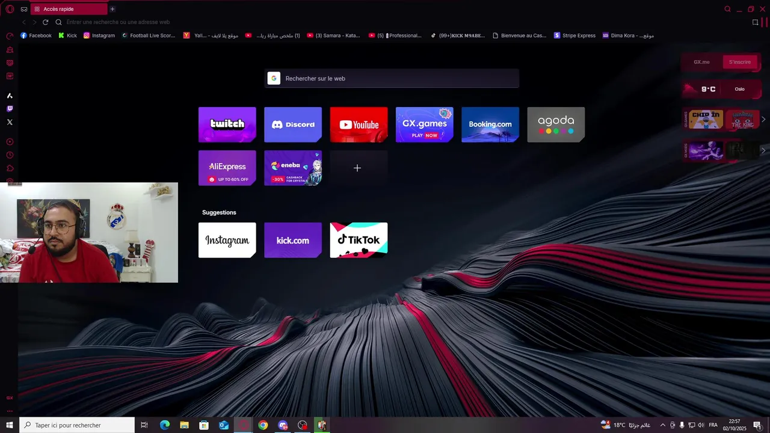Open the purple GX Mods thumbnail

[x=706, y=150]
